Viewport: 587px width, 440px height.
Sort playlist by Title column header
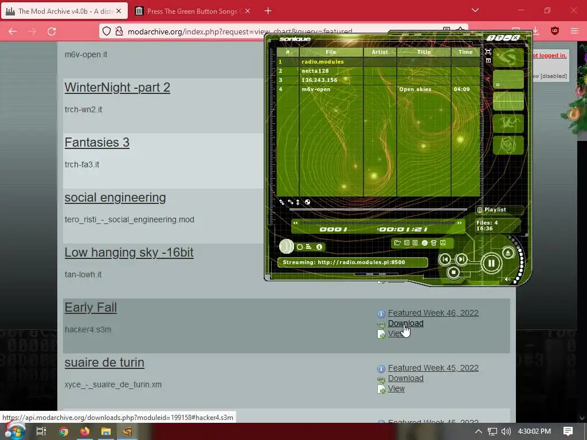pyautogui.click(x=424, y=52)
